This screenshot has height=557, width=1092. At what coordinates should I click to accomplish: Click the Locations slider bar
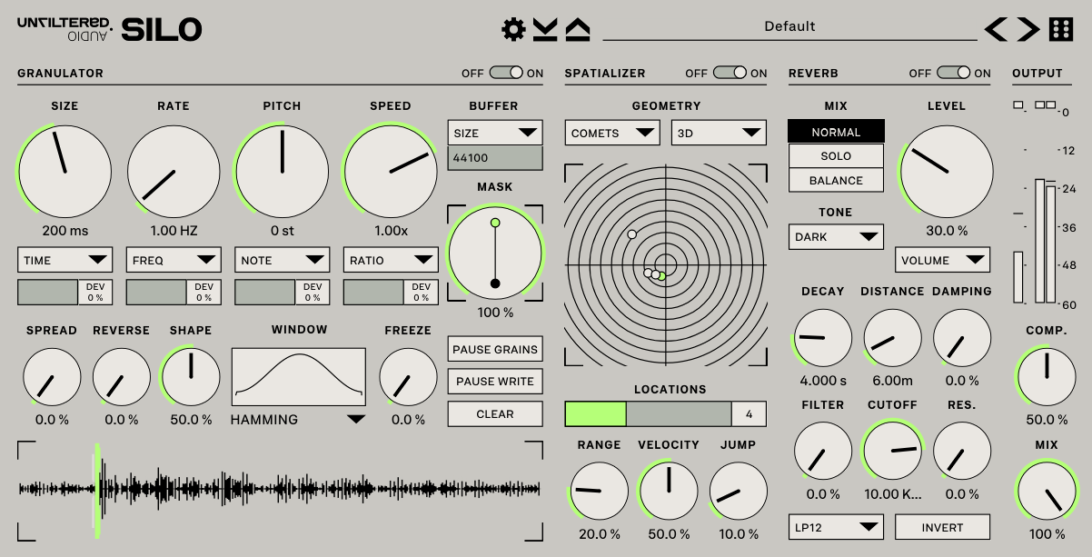tap(648, 414)
